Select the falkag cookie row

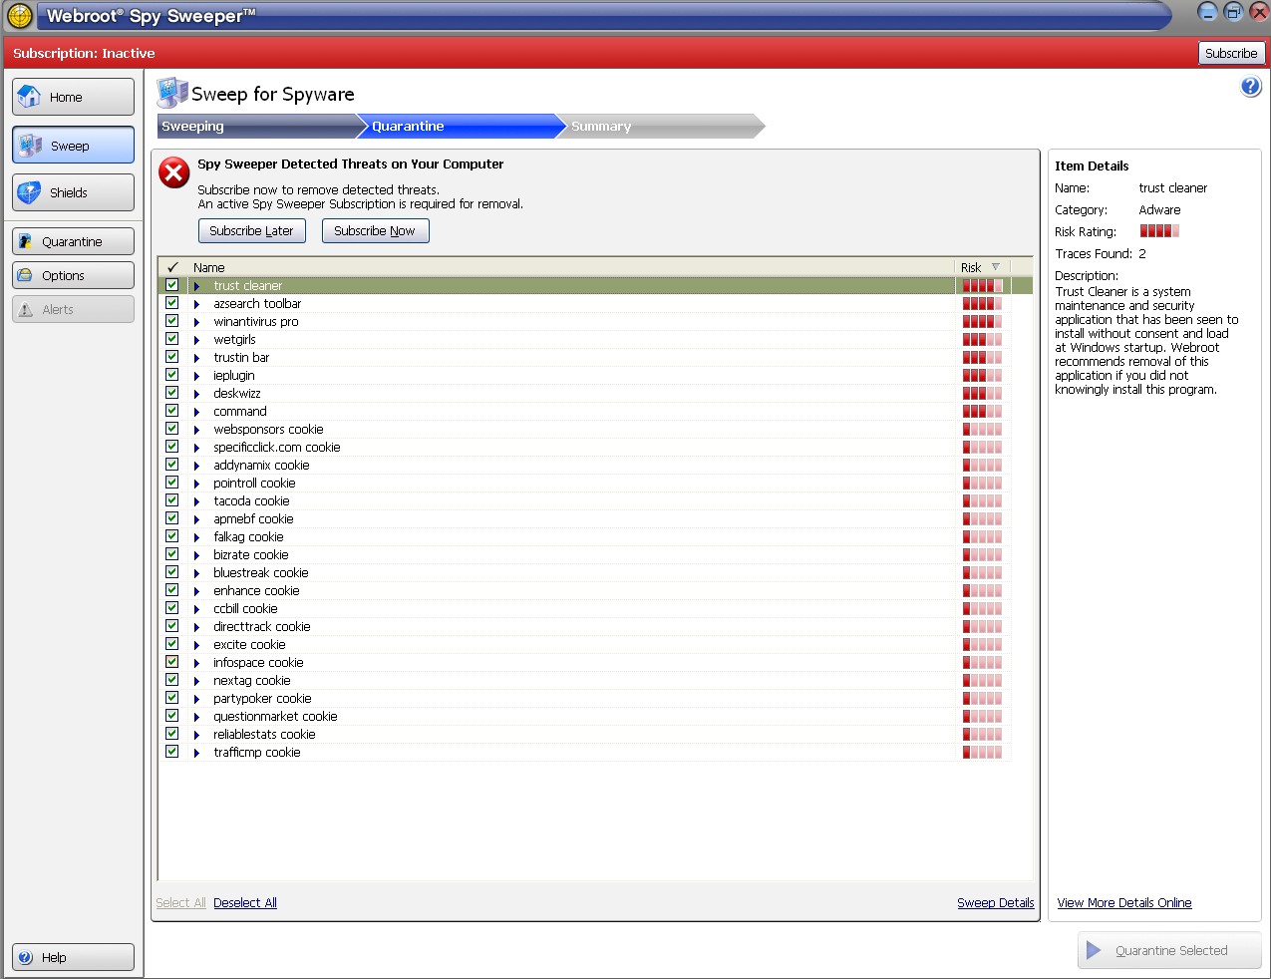click(x=584, y=536)
